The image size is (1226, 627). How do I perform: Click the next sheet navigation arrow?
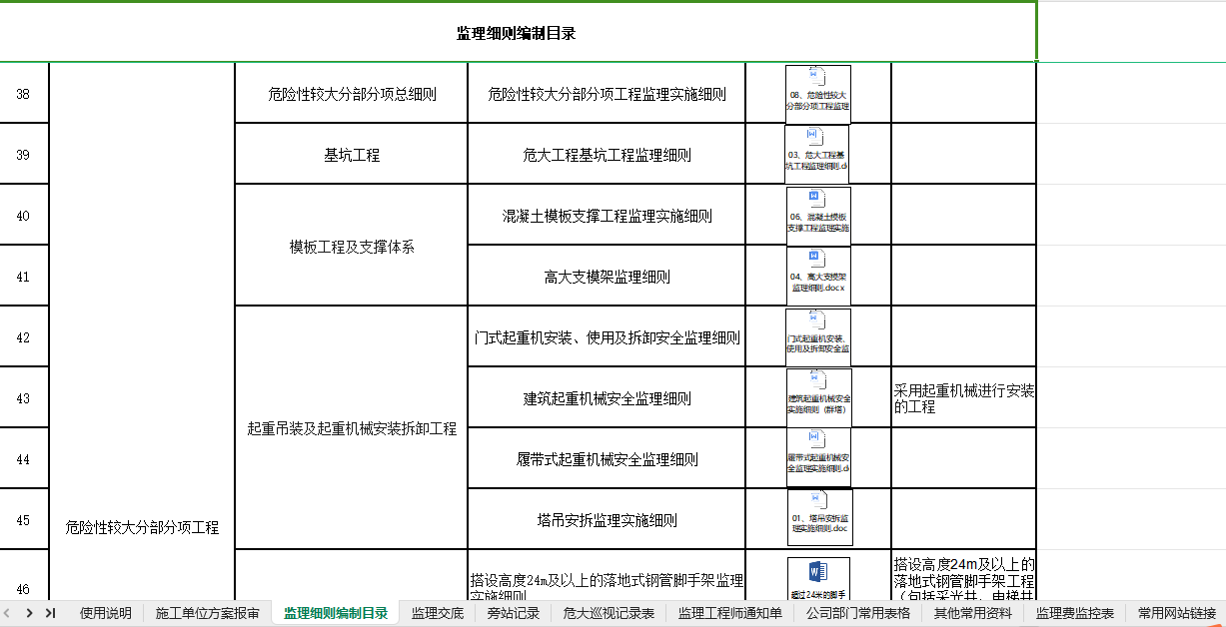[x=29, y=613]
